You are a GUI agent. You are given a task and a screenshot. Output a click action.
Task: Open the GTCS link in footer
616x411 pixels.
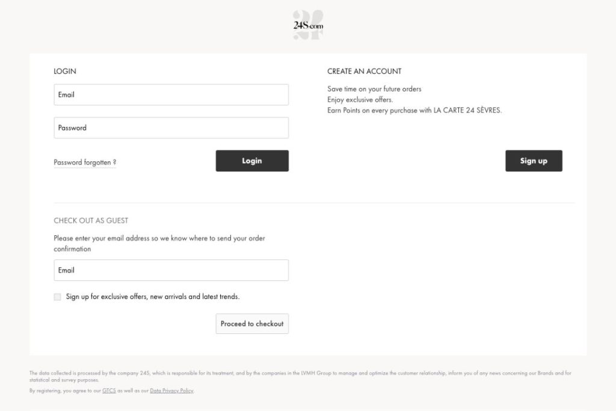coord(109,391)
